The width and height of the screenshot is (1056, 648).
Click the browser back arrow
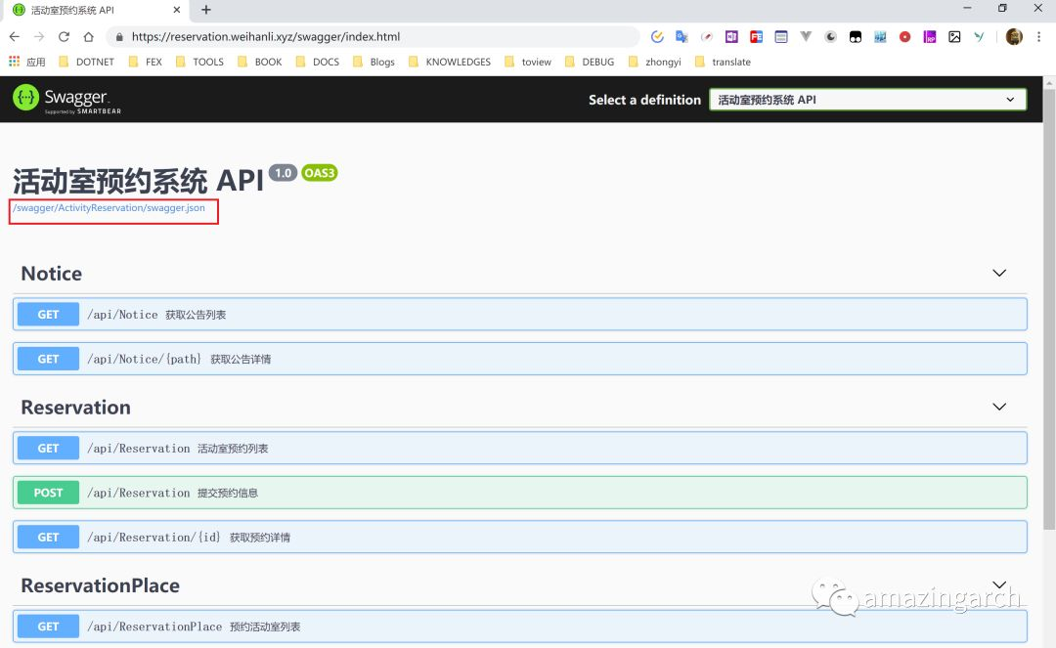tap(14, 37)
